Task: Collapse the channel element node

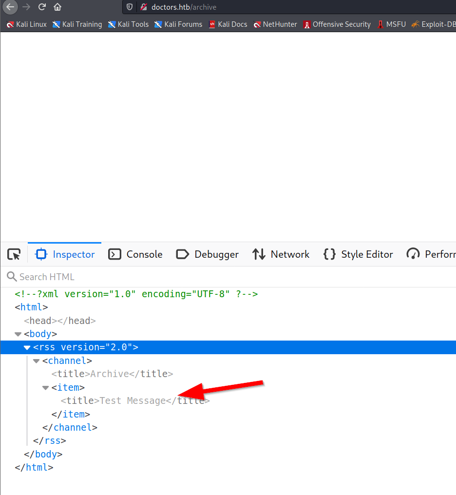Action: [37, 361]
